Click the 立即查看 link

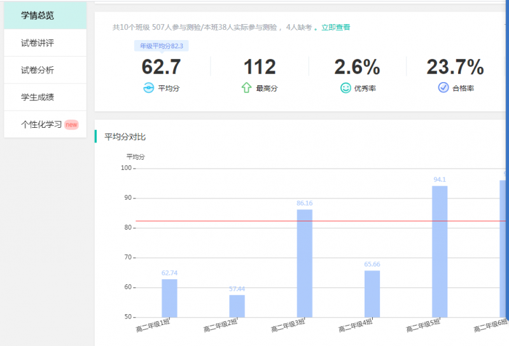click(x=335, y=27)
